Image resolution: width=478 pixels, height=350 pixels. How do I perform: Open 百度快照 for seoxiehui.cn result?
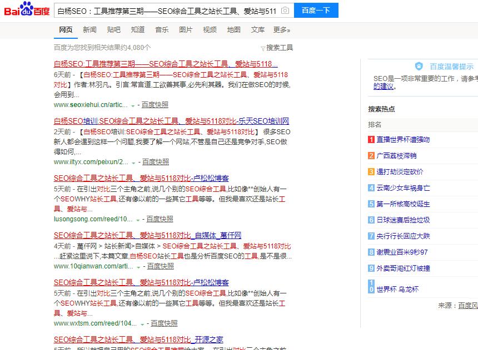155,105
